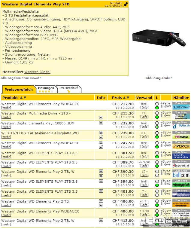Open Shop Infos for PIXmania
This screenshot has width=191, height=229.
[x=165, y=134]
